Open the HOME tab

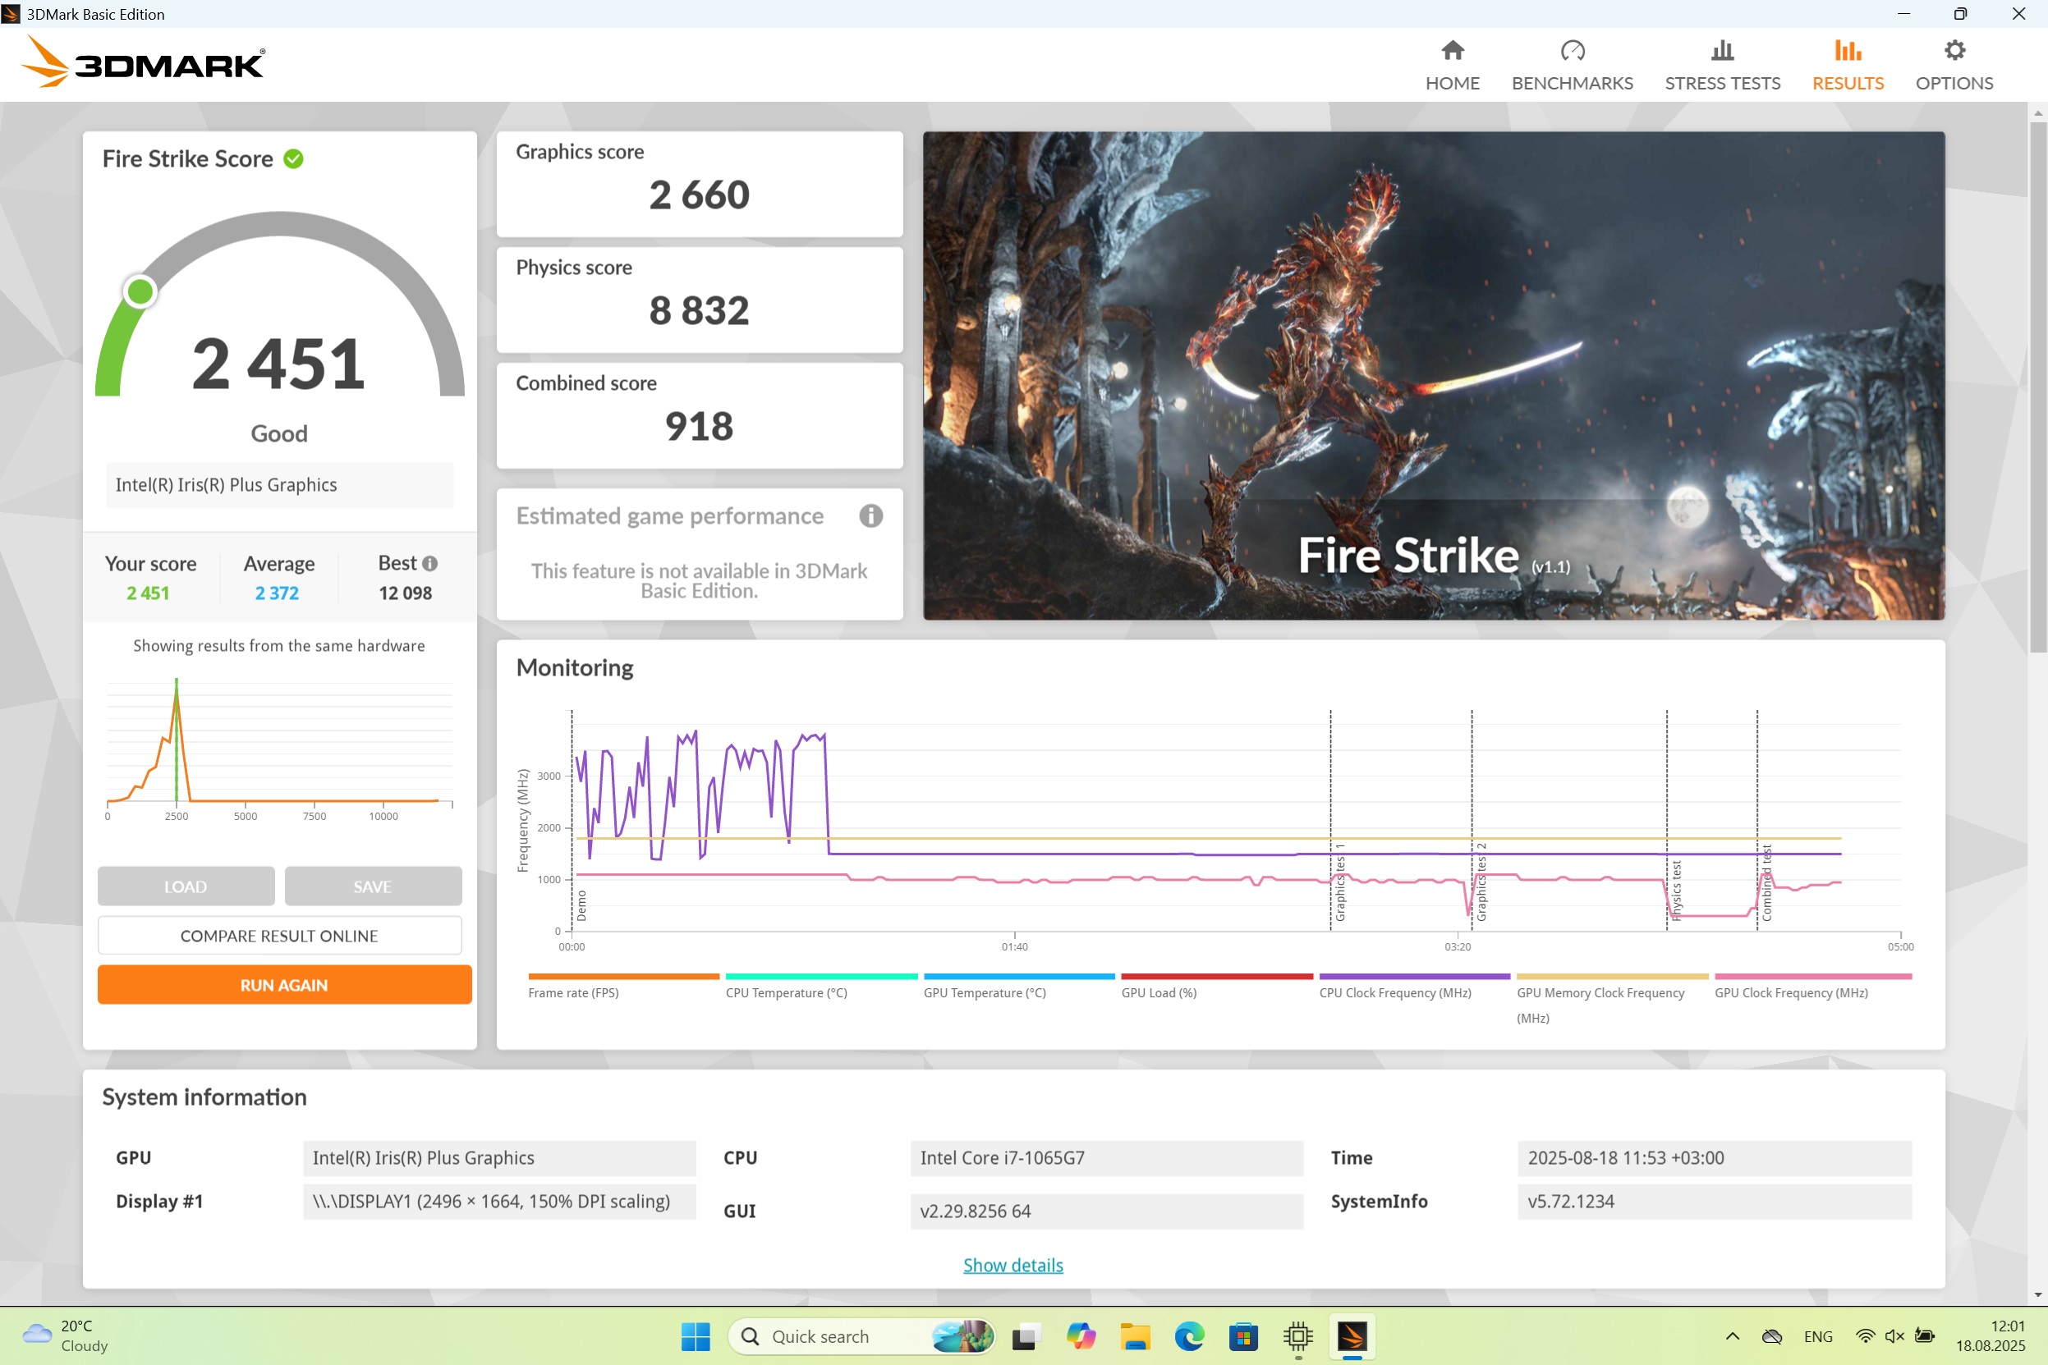1453,66
